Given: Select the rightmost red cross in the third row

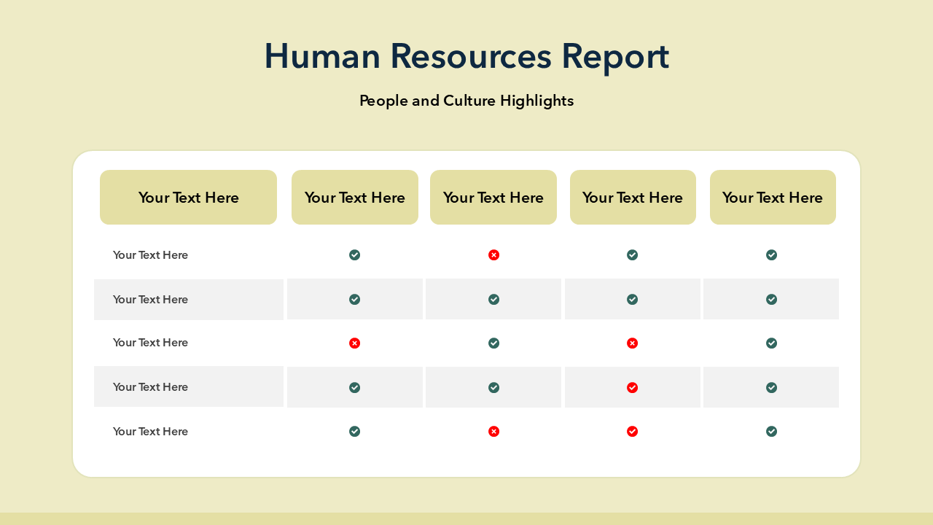Looking at the screenshot, I should 633,343.
